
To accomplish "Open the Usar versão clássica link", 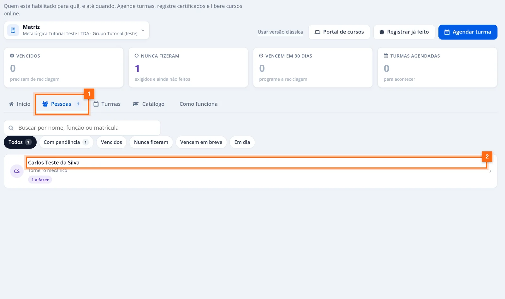I will [x=280, y=32].
